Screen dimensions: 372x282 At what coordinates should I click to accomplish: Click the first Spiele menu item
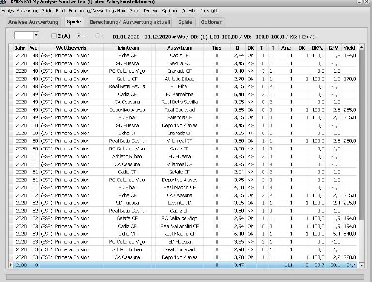[47, 11]
